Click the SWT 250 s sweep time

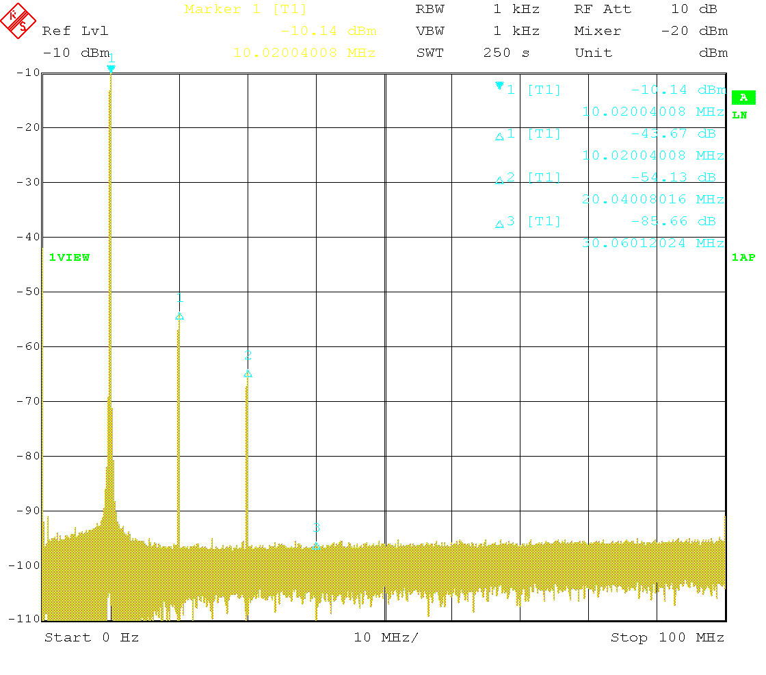pos(473,52)
